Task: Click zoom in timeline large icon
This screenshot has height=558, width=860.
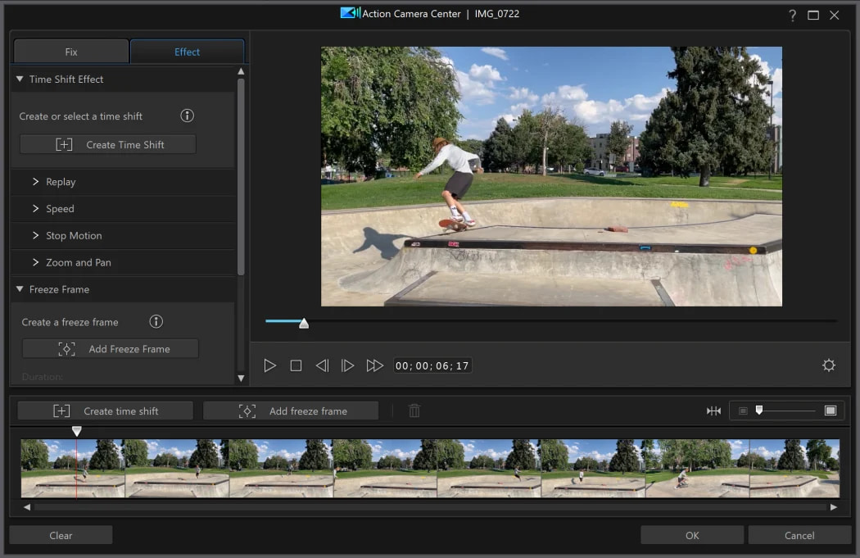Action: (x=831, y=411)
